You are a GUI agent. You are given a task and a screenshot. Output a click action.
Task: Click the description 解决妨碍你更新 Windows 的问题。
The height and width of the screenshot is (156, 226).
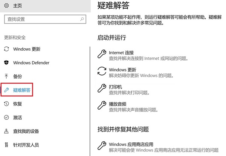[x=141, y=76]
